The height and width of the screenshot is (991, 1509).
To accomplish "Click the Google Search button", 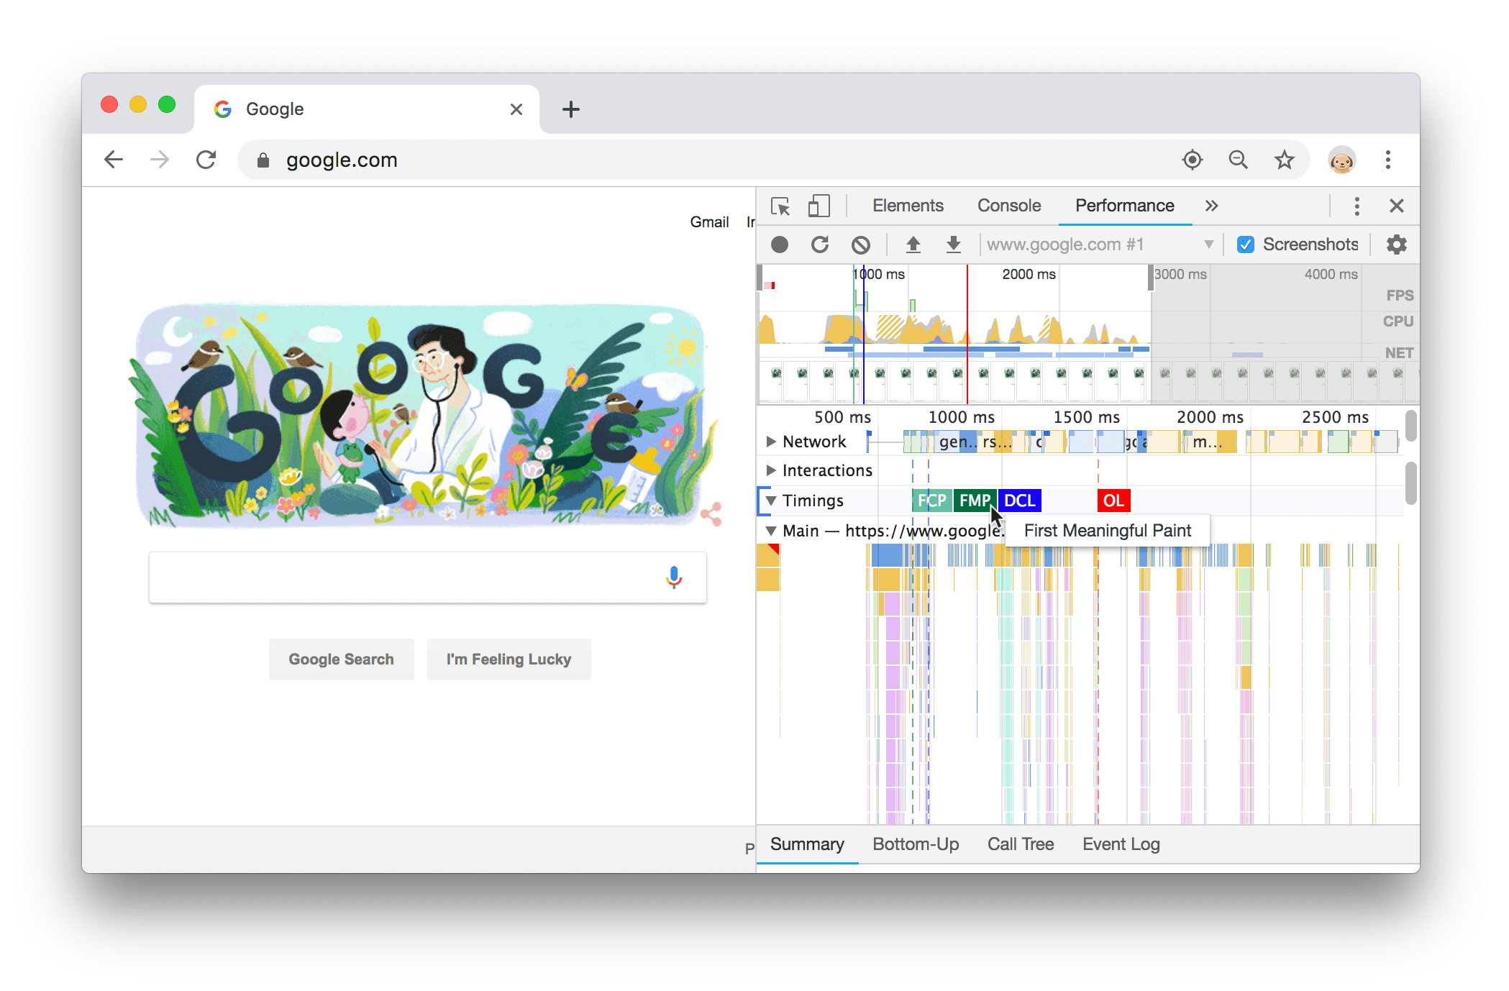I will (x=342, y=659).
